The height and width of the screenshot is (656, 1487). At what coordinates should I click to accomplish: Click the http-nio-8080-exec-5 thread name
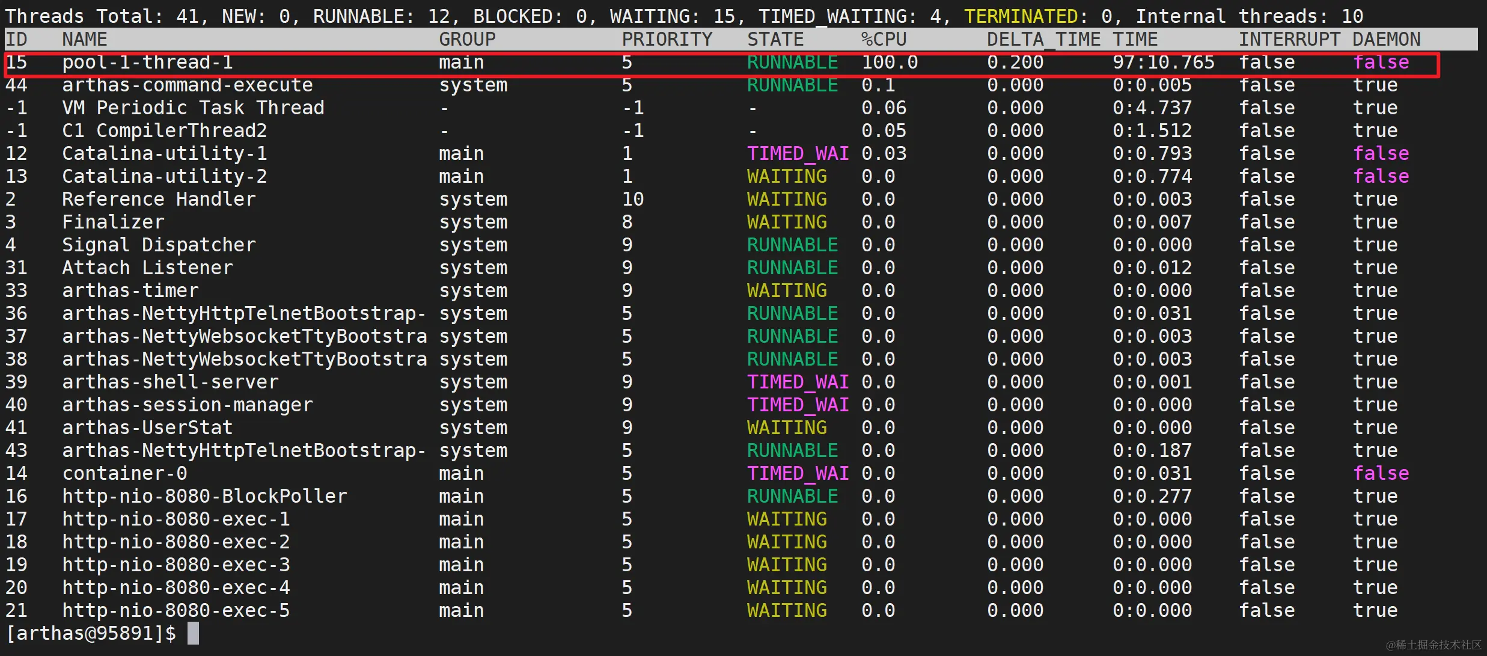click(x=176, y=611)
